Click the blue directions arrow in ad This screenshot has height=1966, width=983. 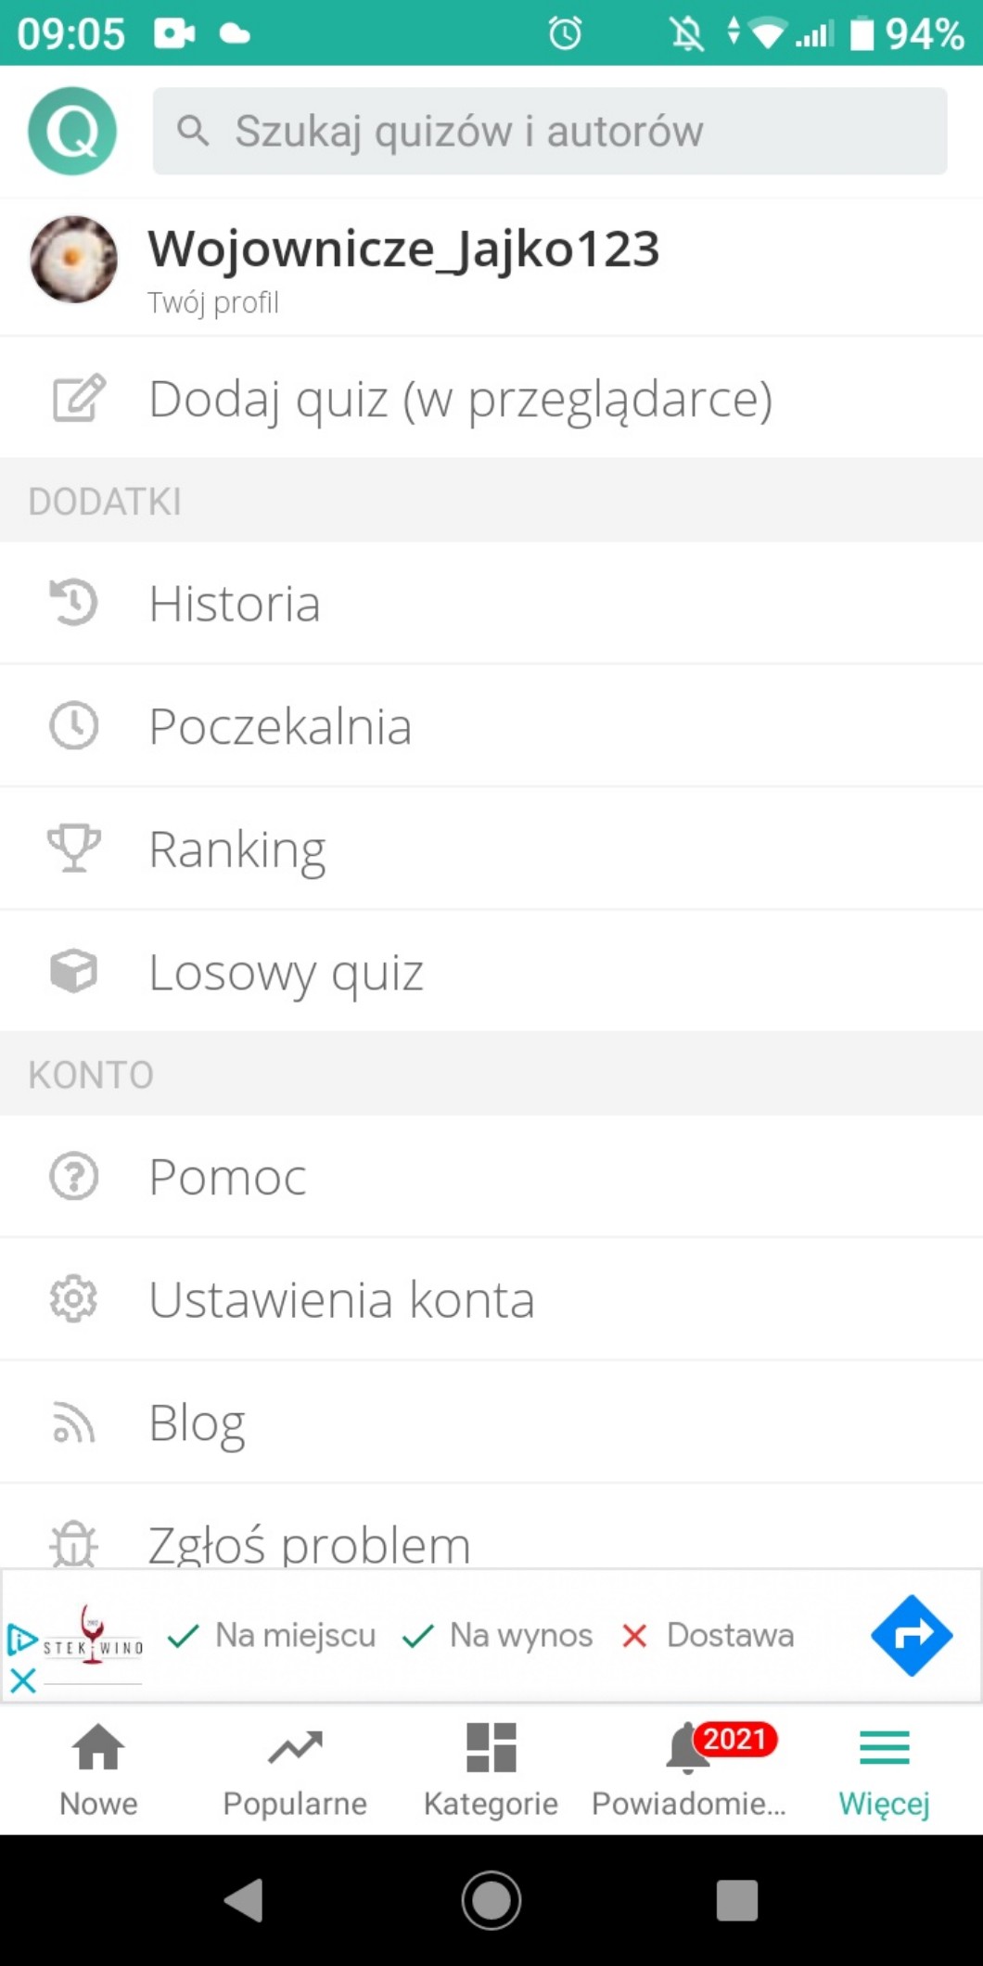912,1635
